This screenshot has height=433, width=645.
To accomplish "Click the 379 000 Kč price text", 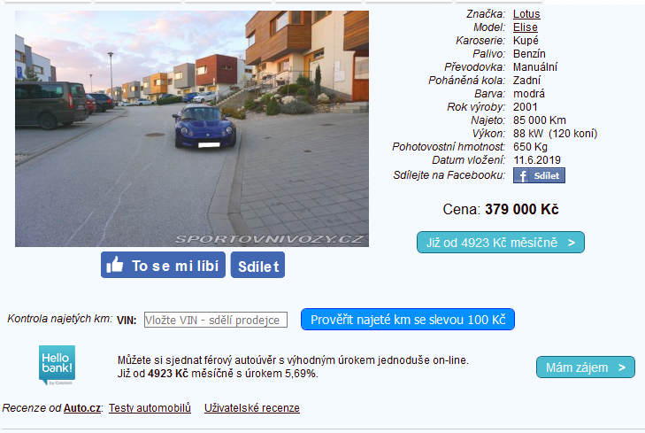I will click(522, 209).
